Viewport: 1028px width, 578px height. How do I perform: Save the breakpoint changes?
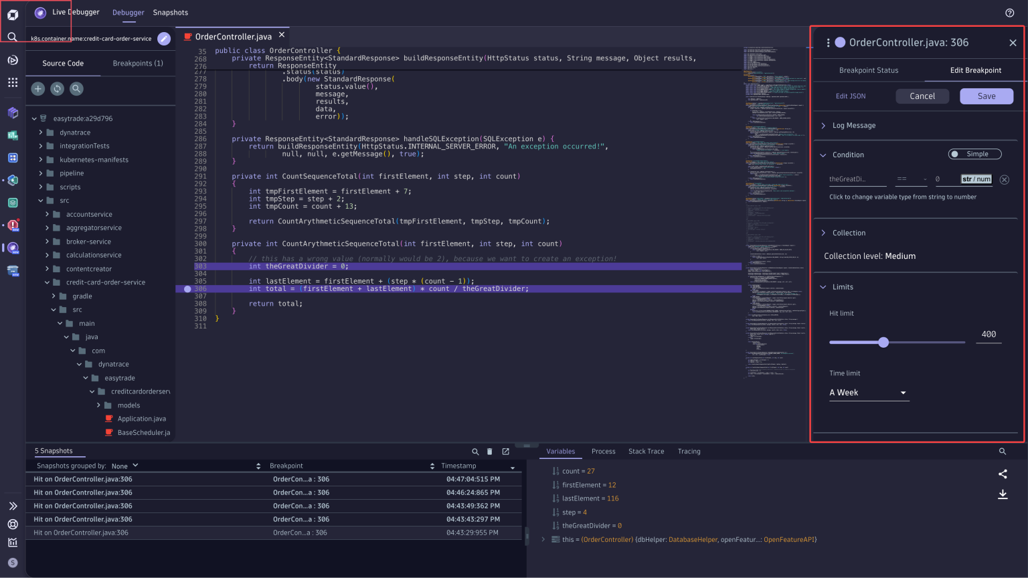(986, 96)
